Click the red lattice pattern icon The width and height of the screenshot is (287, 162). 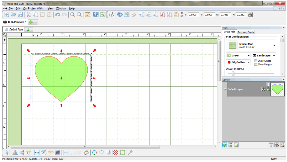click(x=115, y=152)
